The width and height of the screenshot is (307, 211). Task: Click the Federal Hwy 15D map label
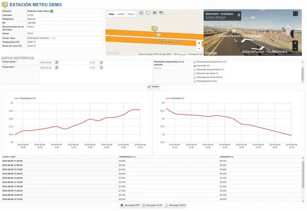tap(168, 42)
